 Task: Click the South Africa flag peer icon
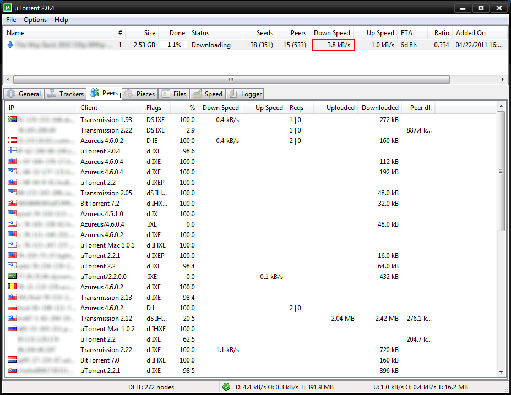(12, 119)
